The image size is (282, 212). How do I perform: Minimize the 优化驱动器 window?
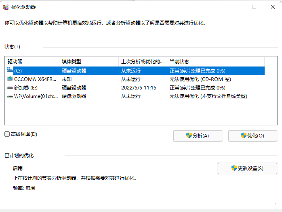pos(236,7)
